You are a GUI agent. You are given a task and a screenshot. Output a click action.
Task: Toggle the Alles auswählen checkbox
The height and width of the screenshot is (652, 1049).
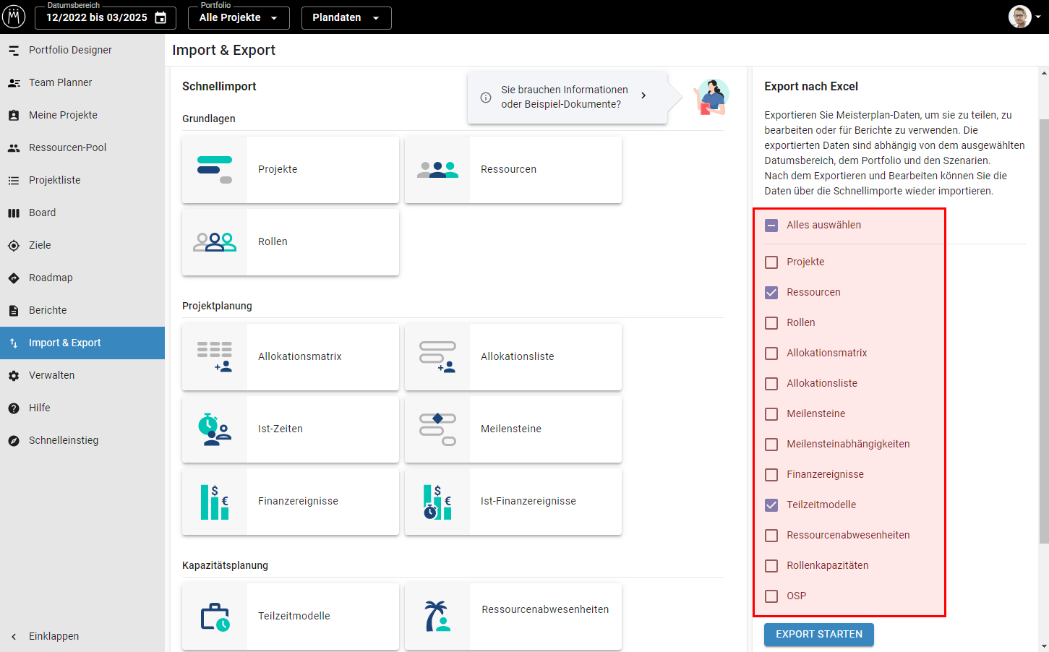coord(771,226)
